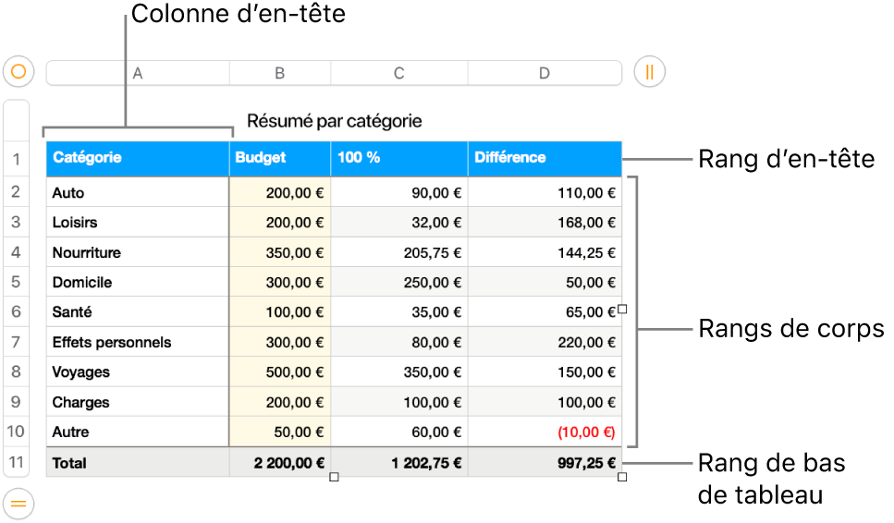The height and width of the screenshot is (523, 894).
Task: Select row 11 footer row number
Action: pos(17,462)
